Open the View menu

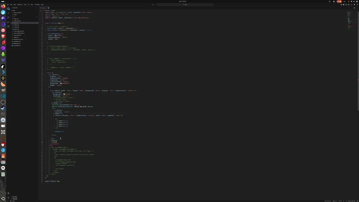pyautogui.click(x=25, y=4)
